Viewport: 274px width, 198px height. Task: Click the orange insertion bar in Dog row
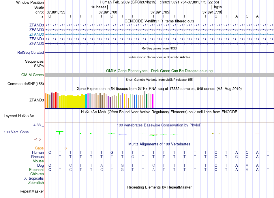pos(66,165)
